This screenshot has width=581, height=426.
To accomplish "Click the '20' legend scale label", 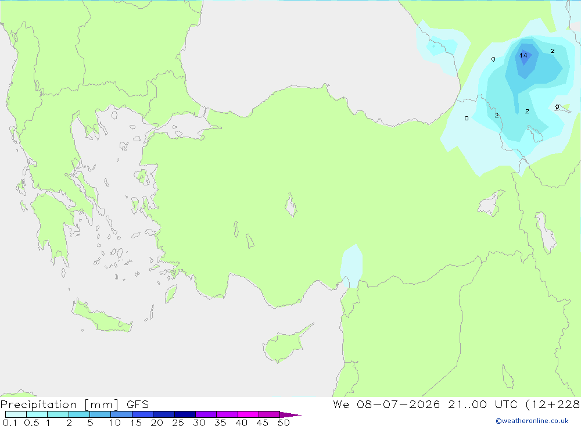I will (157, 423).
